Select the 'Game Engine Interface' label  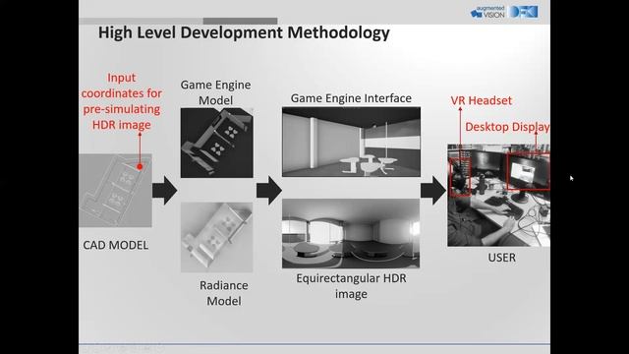click(x=351, y=98)
